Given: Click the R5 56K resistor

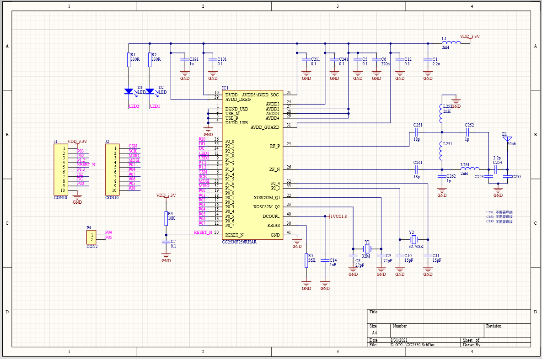Looking at the screenshot, I should [x=306, y=261].
